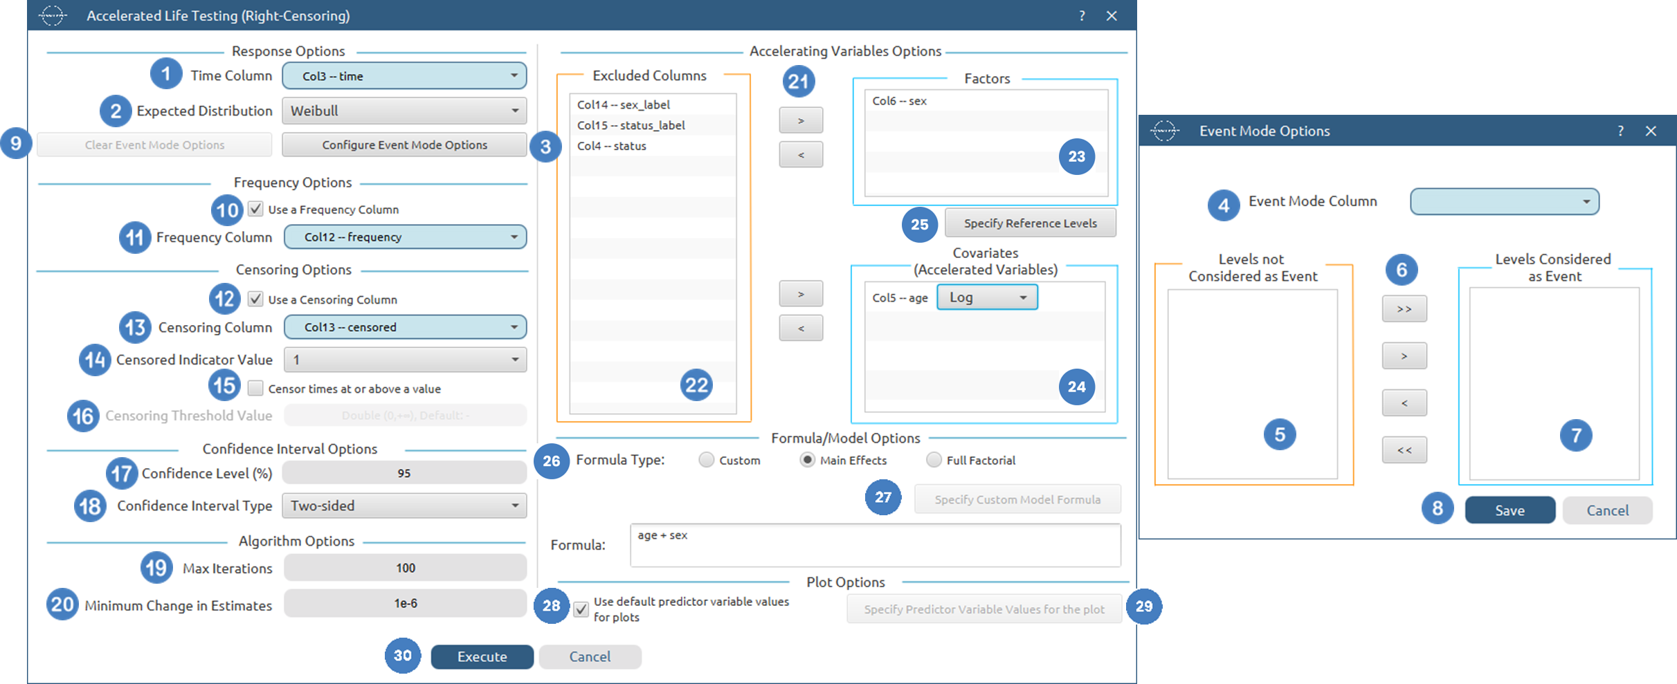This screenshot has height=684, width=1677.
Task: Move selected column into Factors with > button
Action: pos(801,120)
